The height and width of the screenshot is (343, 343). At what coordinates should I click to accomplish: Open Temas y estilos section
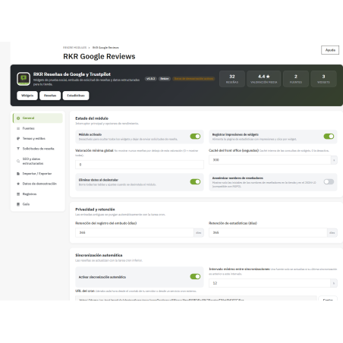(38, 138)
